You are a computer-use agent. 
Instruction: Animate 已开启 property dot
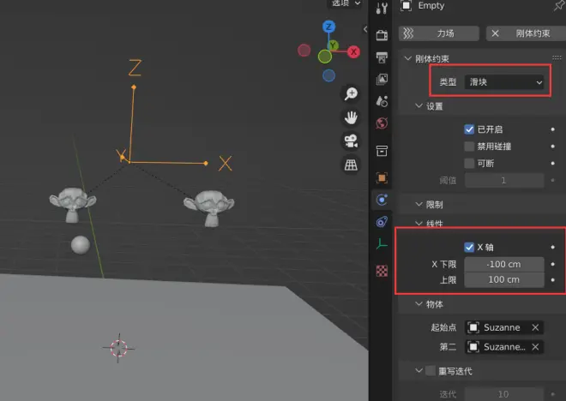point(552,129)
